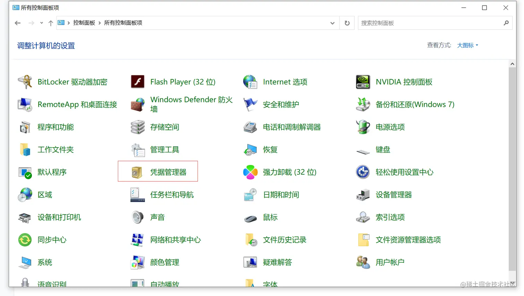The height and width of the screenshot is (296, 524).
Task: Open the 轻松使用设置中心 icon
Action: [363, 172]
